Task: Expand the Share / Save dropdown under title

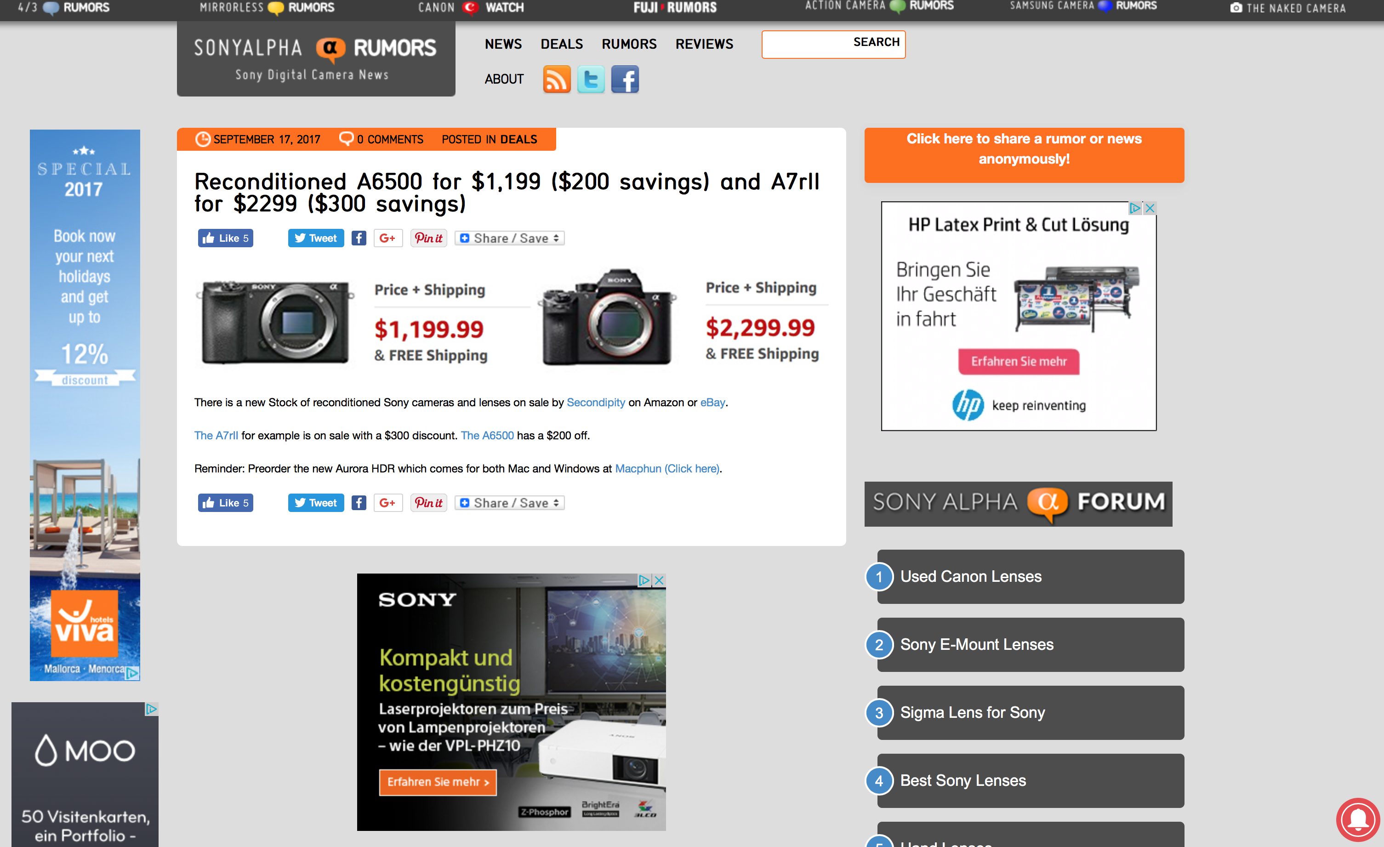Action: pos(508,238)
